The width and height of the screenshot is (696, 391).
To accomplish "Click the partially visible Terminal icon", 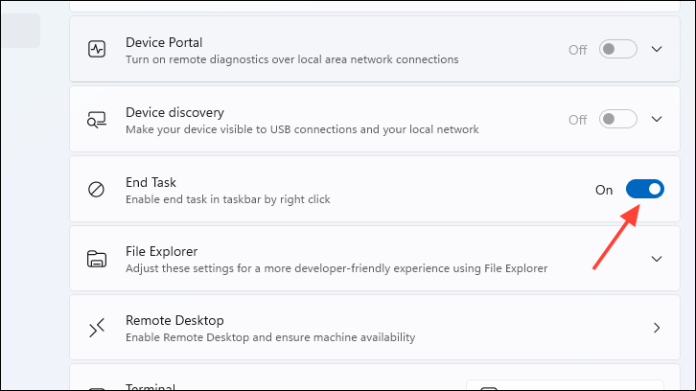I will click(x=96, y=386).
